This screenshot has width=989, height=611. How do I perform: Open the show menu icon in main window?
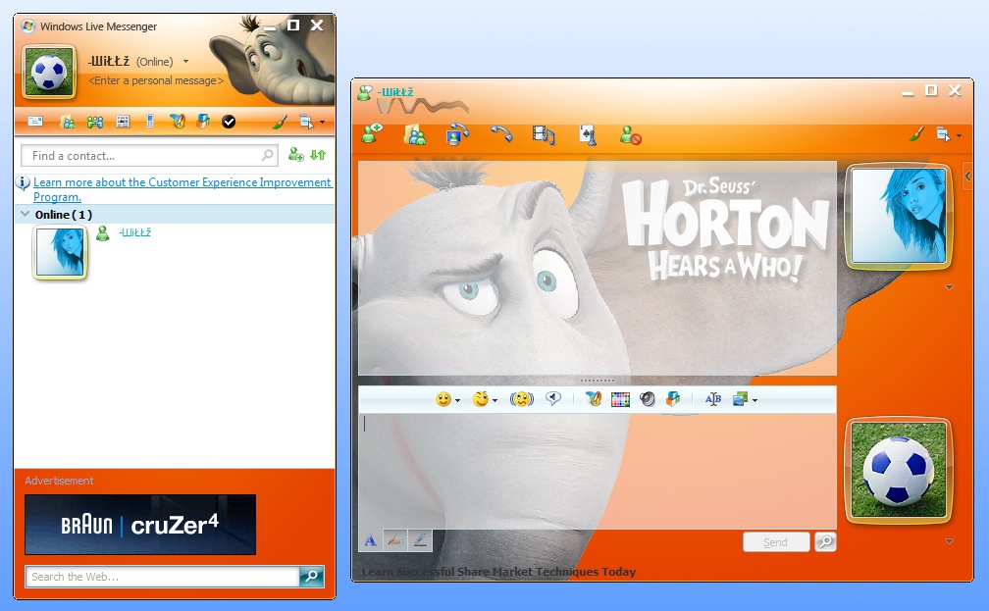pyautogui.click(x=307, y=122)
